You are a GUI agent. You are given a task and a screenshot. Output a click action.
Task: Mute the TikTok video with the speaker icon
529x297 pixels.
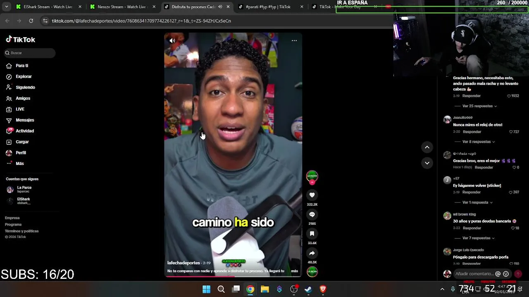[x=172, y=40]
